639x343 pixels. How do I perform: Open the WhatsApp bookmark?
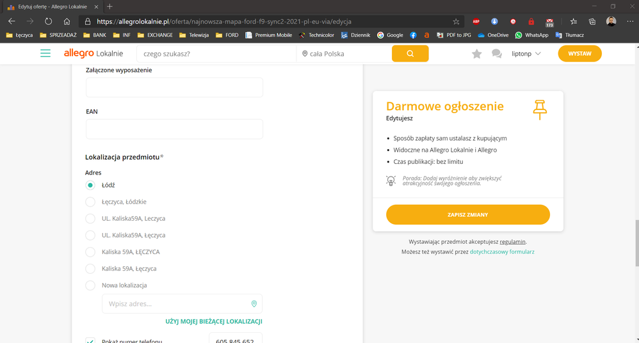[x=532, y=35]
